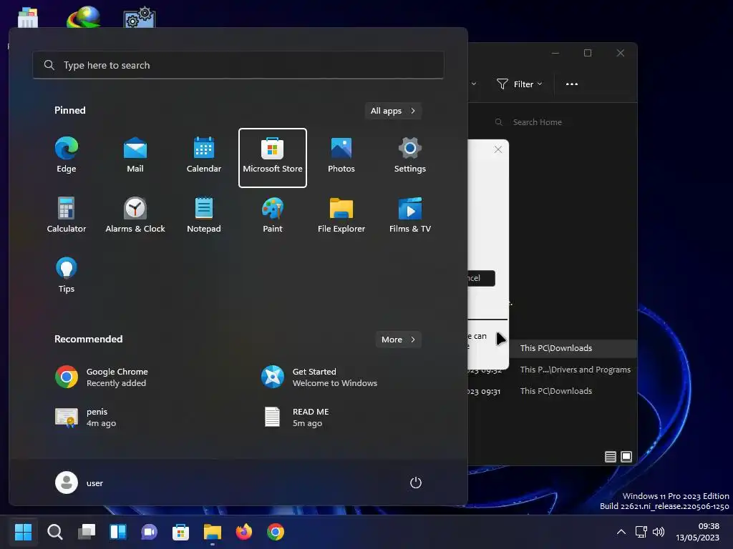Click Cancel button in dialog
Screen dimensions: 733x549
[481, 278]
